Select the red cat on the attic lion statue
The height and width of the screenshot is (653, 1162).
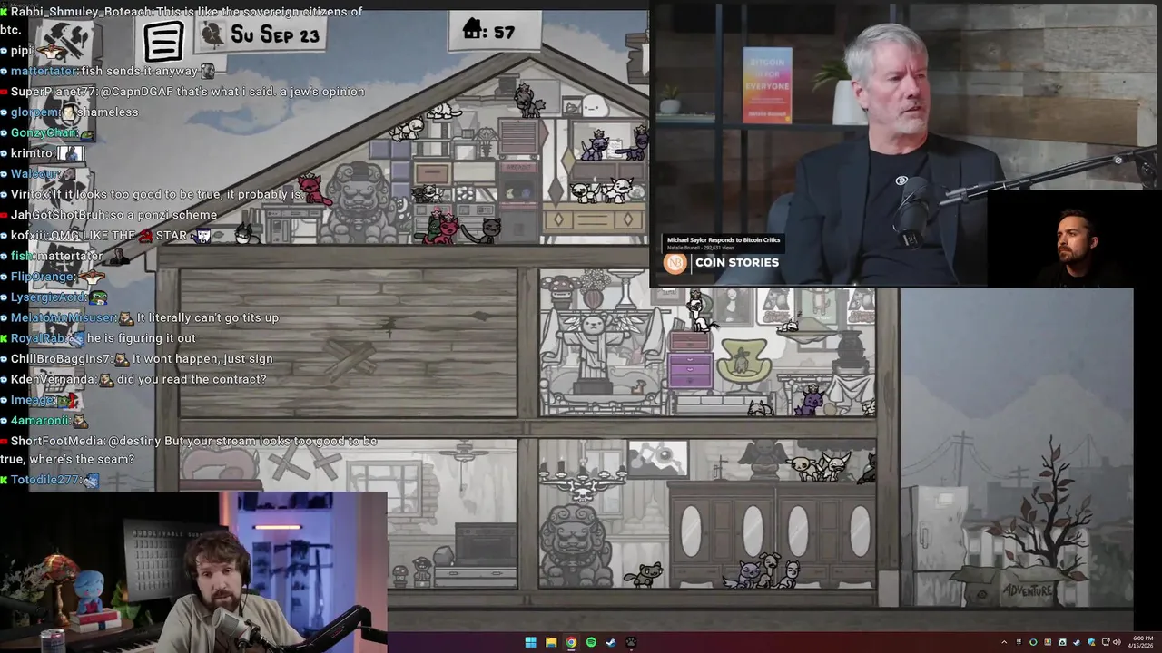313,188
